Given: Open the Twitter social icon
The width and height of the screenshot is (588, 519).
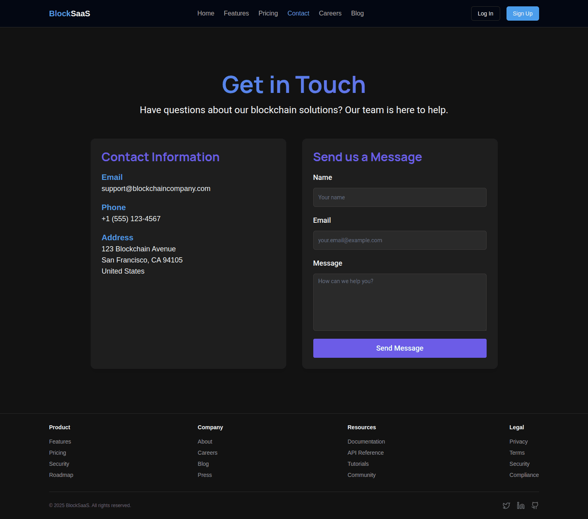Looking at the screenshot, I should [x=506, y=505].
